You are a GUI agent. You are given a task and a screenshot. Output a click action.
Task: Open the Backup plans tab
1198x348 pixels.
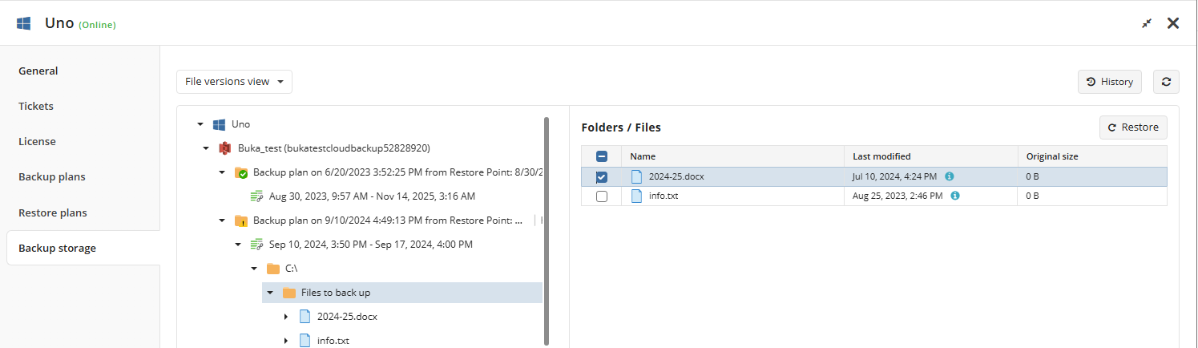pos(52,177)
